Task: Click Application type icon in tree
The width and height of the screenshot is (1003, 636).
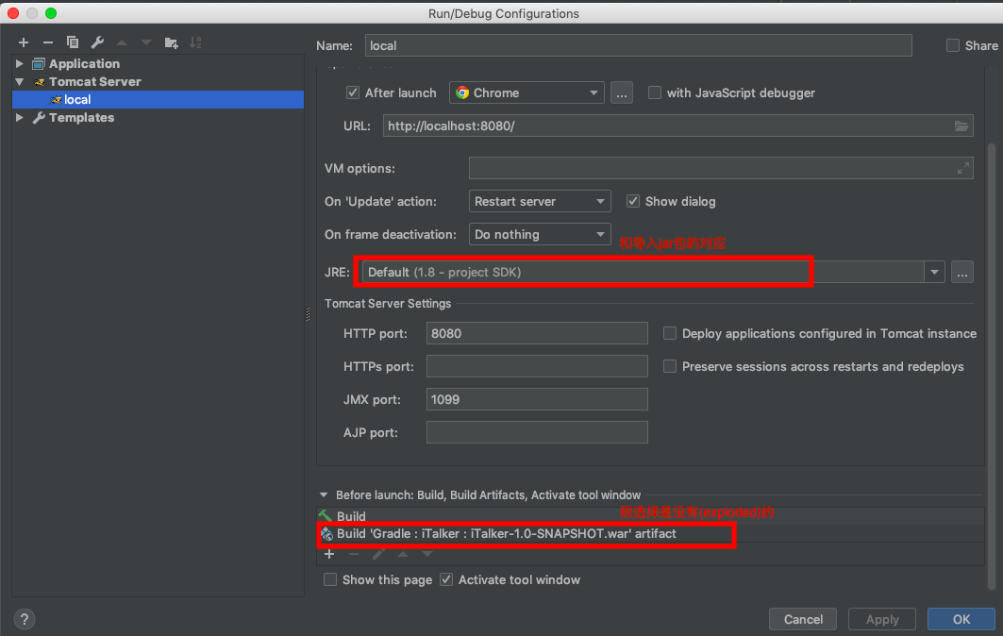Action: coord(39,64)
